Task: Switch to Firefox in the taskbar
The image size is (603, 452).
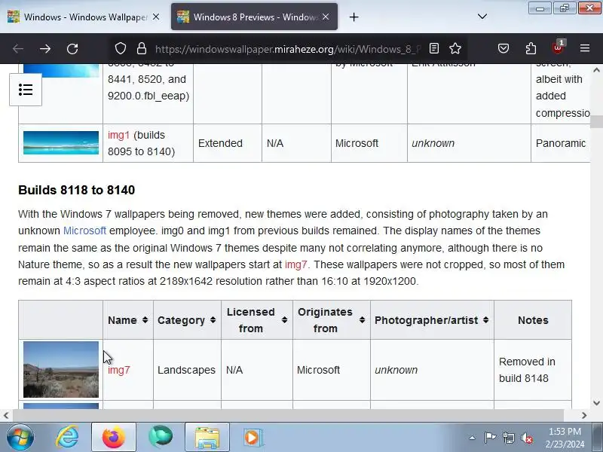Action: point(114,438)
